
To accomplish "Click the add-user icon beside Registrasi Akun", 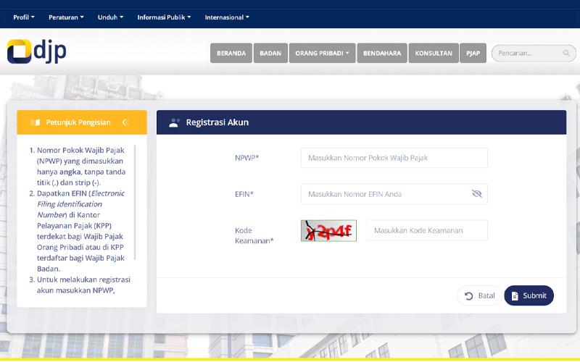I will (x=174, y=122).
